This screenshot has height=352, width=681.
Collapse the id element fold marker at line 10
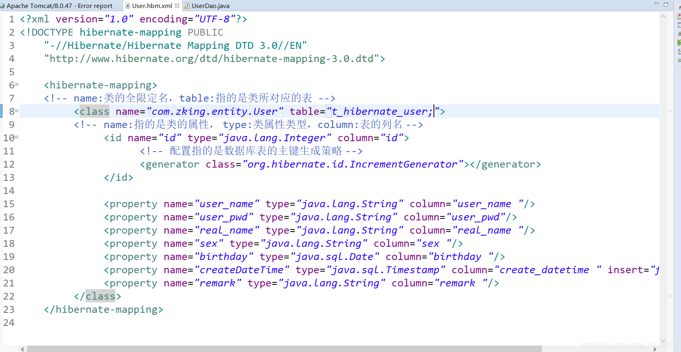pyautogui.click(x=17, y=137)
